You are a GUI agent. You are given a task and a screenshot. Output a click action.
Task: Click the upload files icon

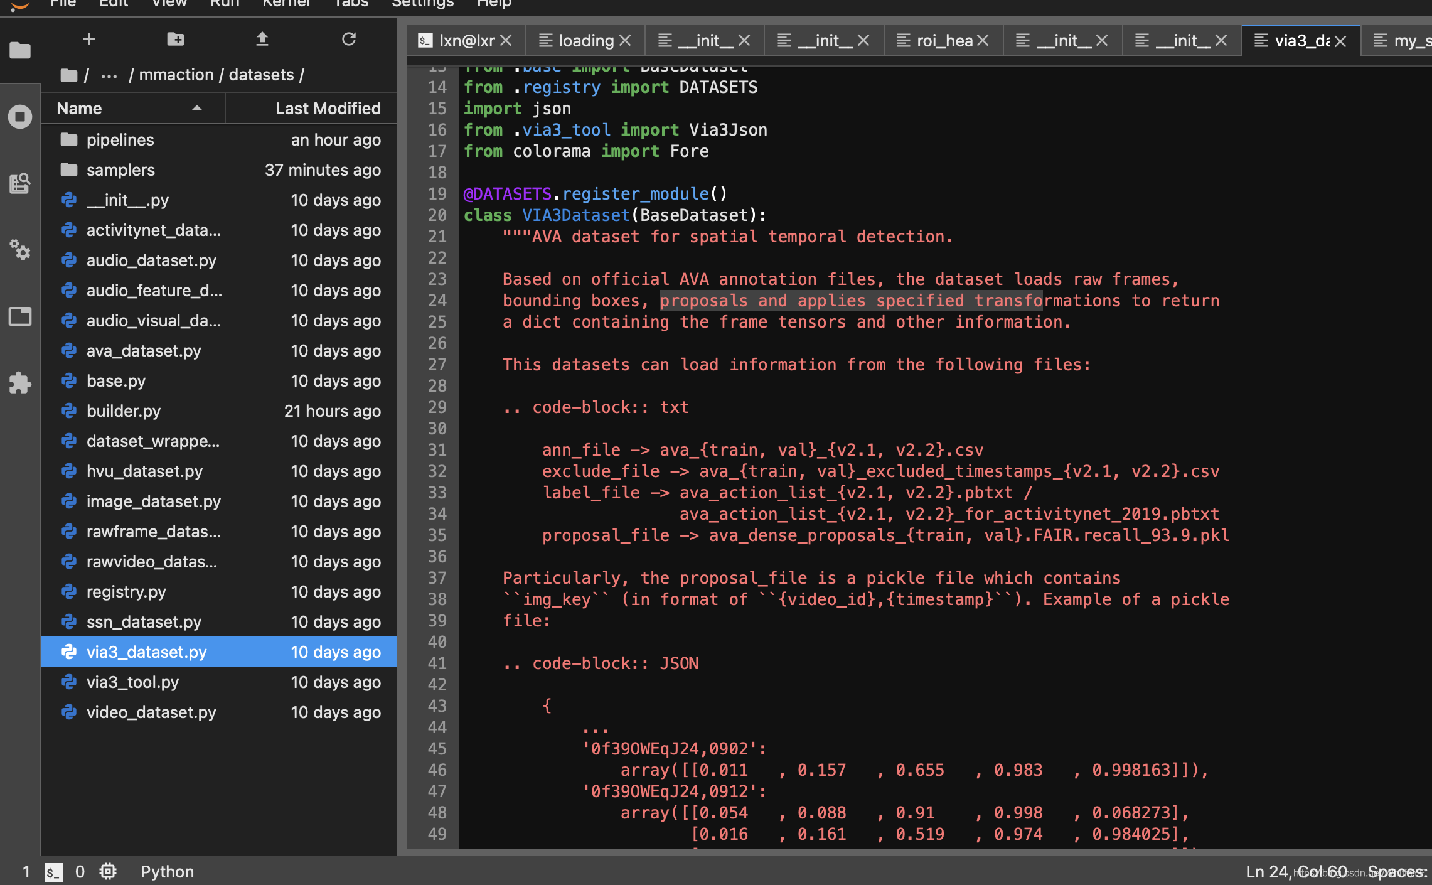click(x=262, y=40)
